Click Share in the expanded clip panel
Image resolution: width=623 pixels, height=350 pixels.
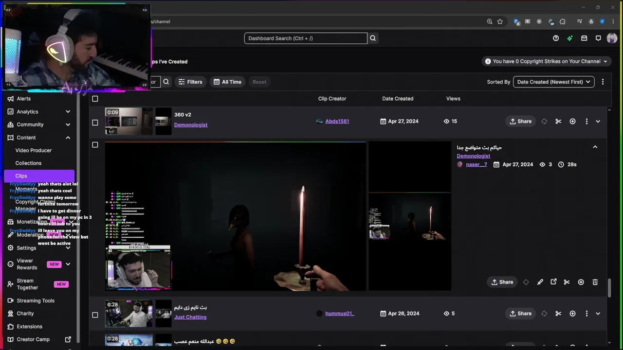502,282
